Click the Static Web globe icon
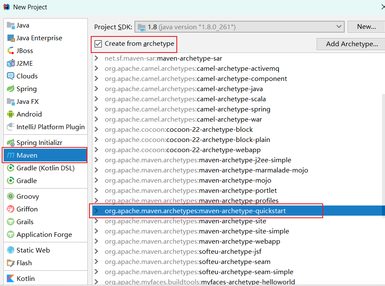 pyautogui.click(x=11, y=250)
